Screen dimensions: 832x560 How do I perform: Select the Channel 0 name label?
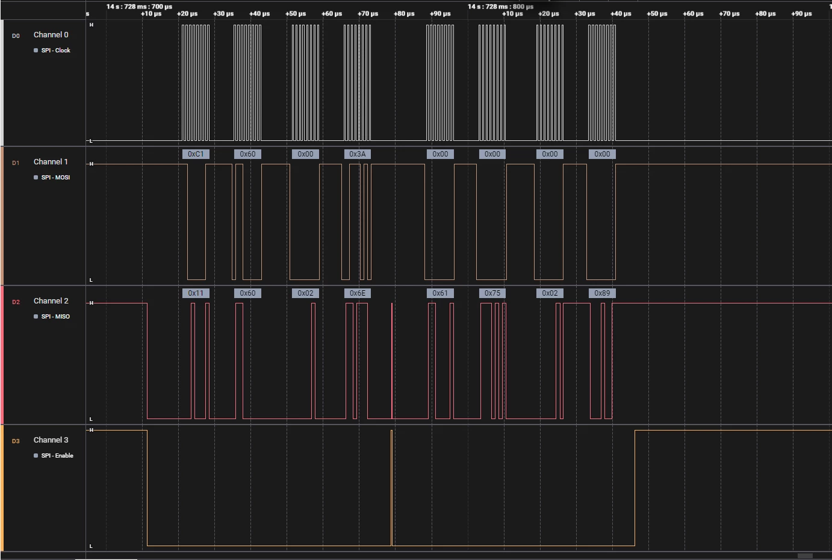click(51, 35)
